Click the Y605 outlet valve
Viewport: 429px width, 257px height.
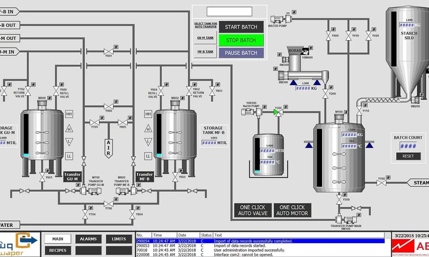[x=175, y=177]
